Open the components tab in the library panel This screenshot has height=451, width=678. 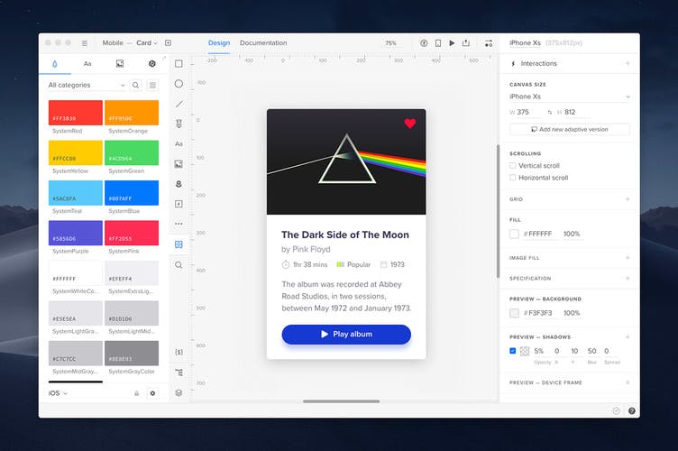(x=152, y=63)
